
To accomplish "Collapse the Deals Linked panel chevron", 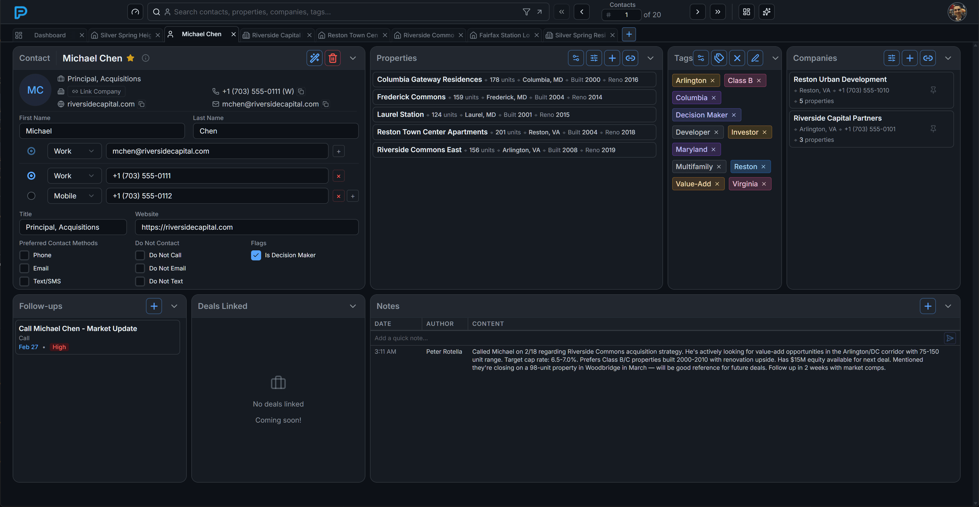I will pyautogui.click(x=353, y=306).
